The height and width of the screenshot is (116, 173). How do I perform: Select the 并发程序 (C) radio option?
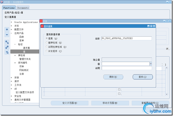click(x=47, y=51)
